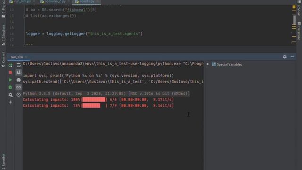Click the Structure tool window icon

(x=3, y=44)
